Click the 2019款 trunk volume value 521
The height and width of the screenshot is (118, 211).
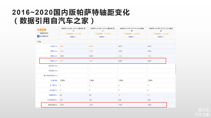pyautogui.click(x=90, y=100)
